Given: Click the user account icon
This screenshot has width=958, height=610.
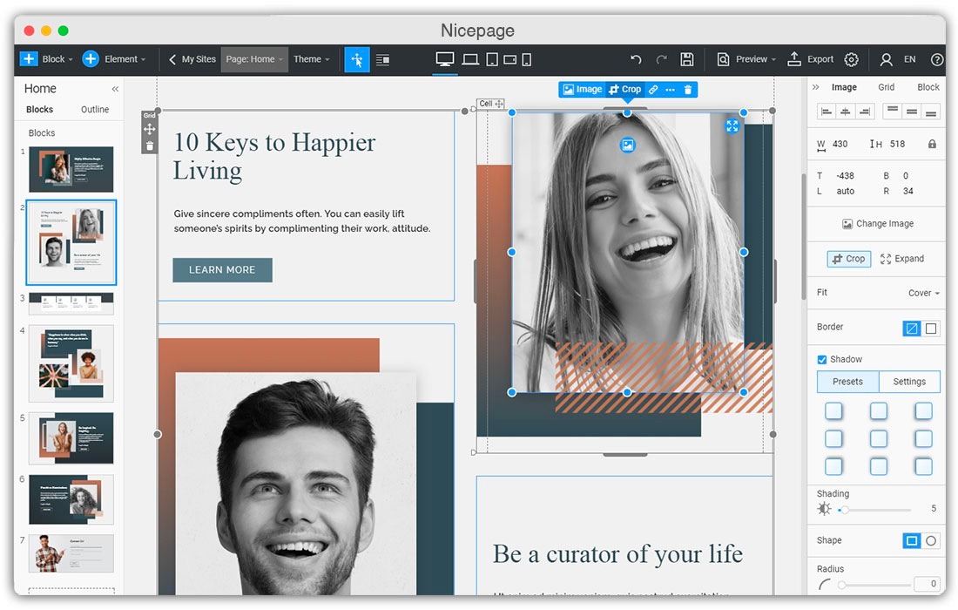Looking at the screenshot, I should [x=886, y=59].
